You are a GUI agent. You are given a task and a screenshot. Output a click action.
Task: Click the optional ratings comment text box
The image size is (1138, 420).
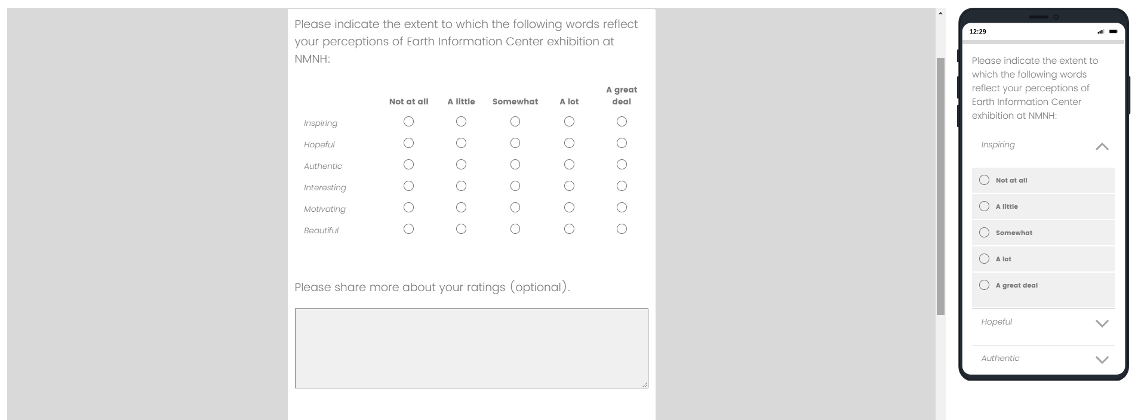pyautogui.click(x=471, y=348)
